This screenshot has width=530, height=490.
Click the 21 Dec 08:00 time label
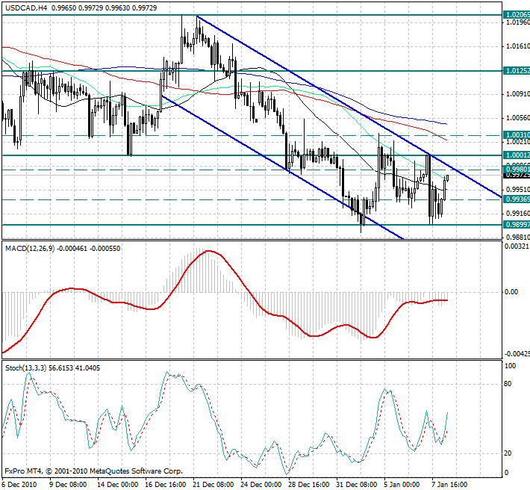pyautogui.click(x=213, y=484)
